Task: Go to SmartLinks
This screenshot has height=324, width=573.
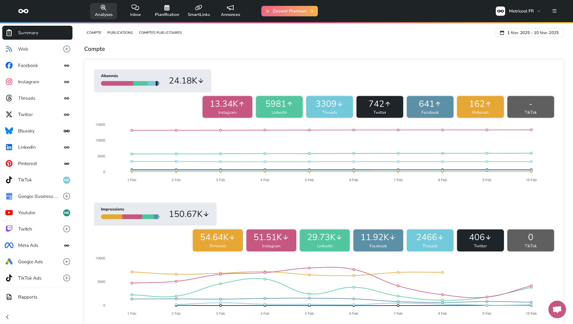Action: click(199, 11)
